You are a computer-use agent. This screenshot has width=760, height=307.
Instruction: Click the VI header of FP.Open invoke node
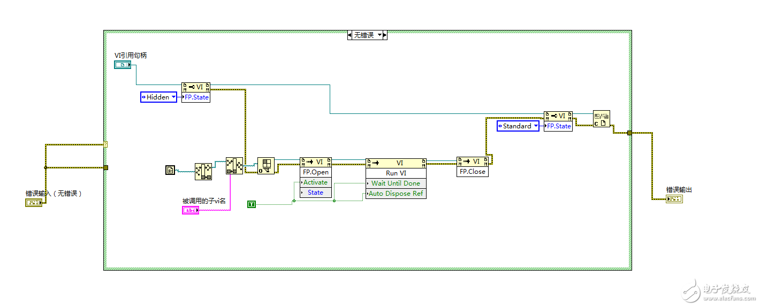pos(316,162)
